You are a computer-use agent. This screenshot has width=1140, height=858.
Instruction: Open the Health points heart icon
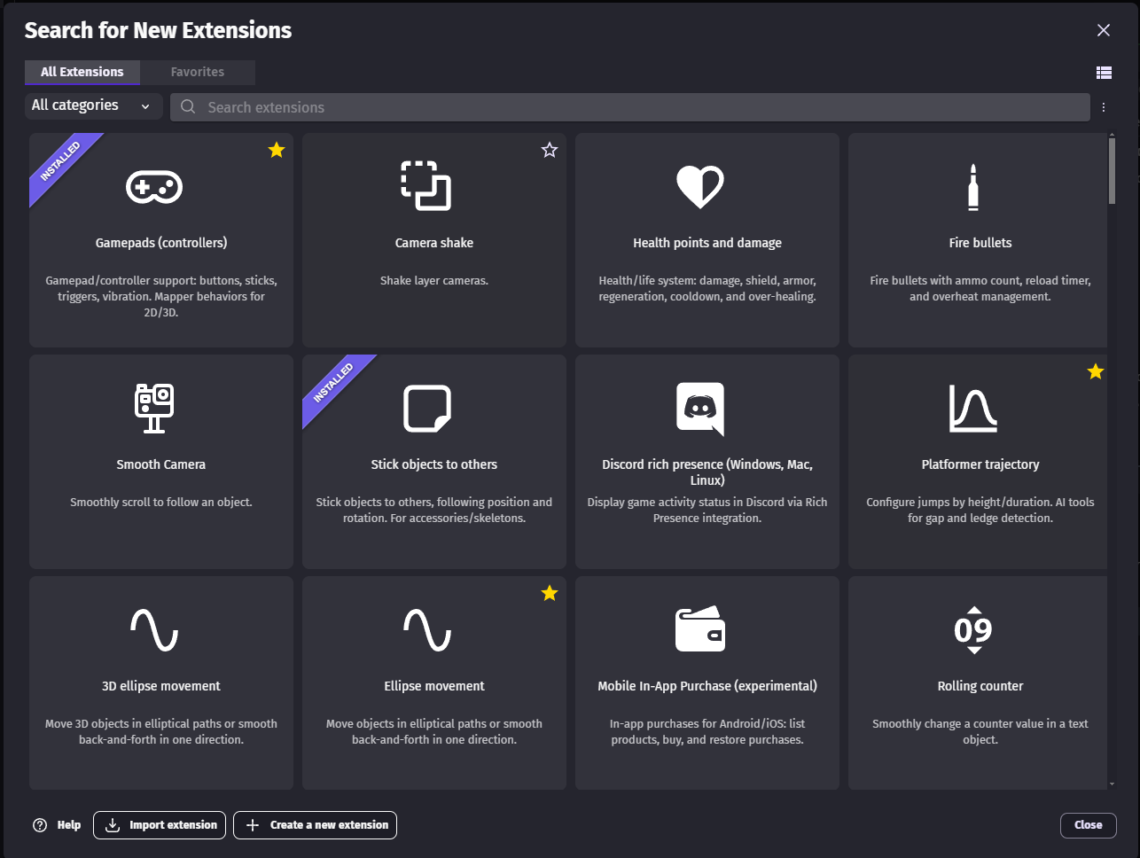coord(700,187)
